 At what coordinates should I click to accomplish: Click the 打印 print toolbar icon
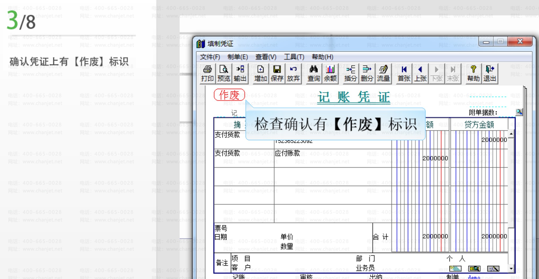tap(207, 74)
